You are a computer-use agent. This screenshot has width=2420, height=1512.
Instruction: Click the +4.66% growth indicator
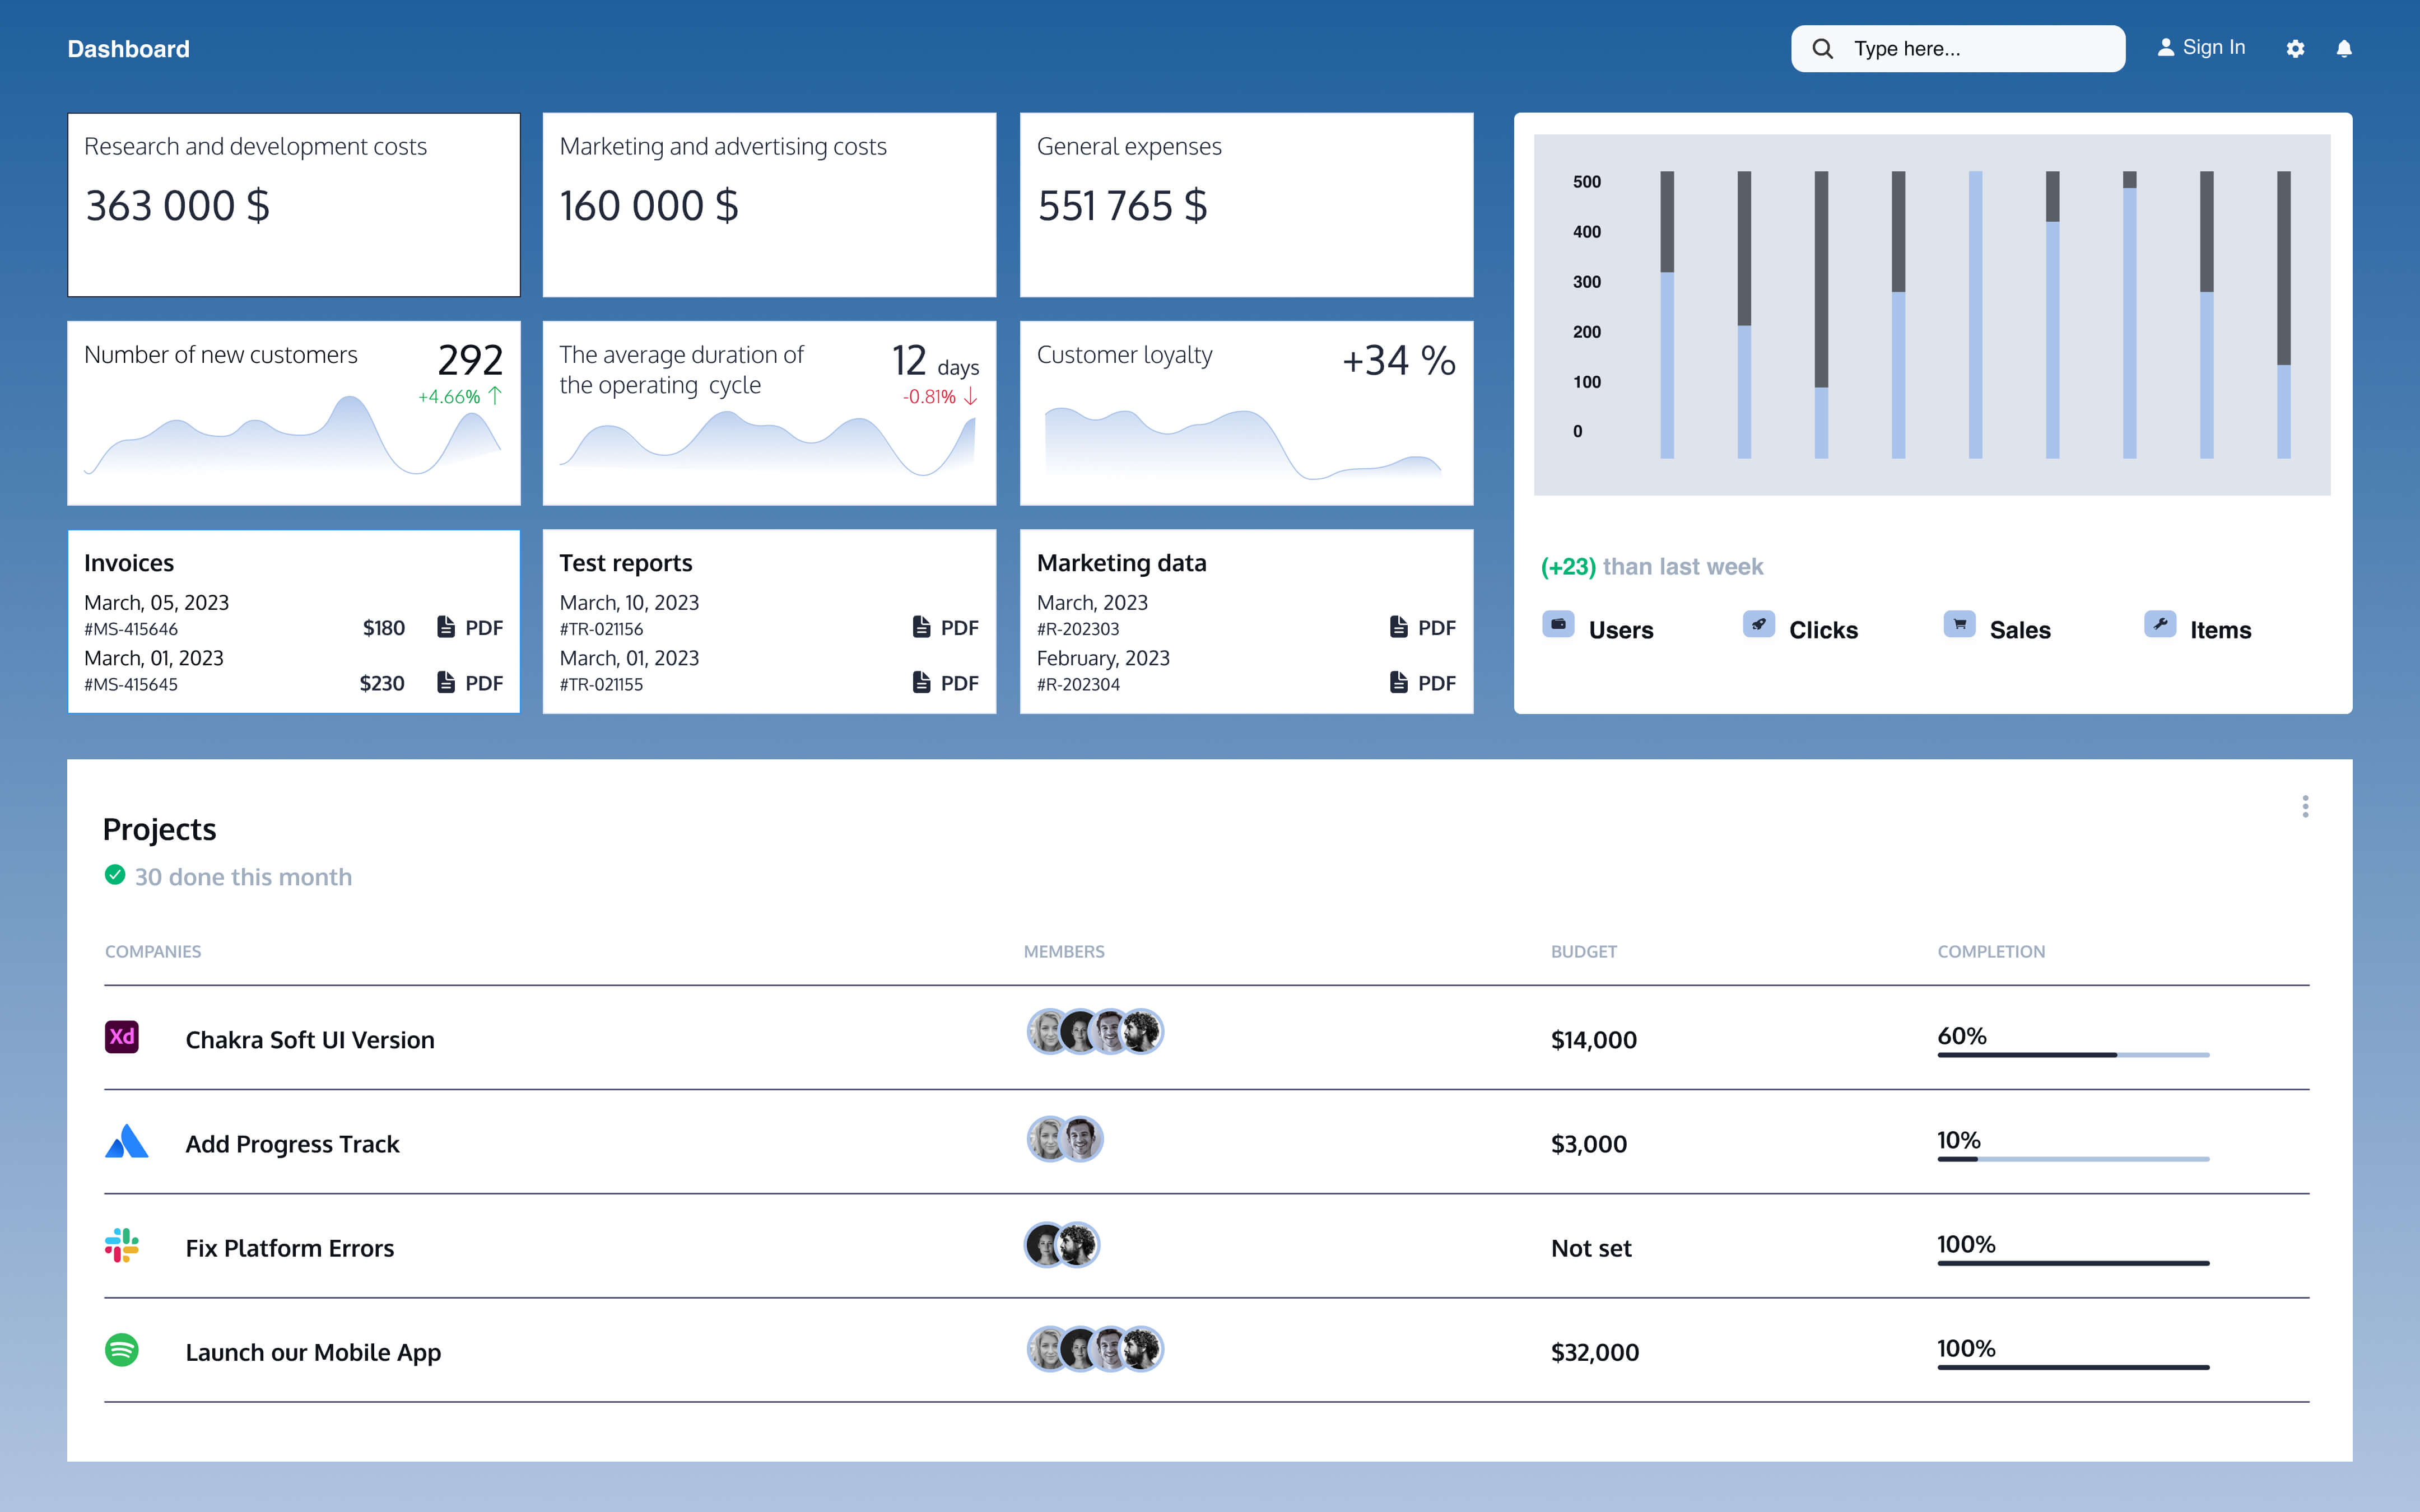pos(460,396)
